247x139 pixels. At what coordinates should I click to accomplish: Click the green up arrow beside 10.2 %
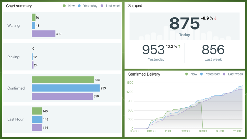(179, 46)
